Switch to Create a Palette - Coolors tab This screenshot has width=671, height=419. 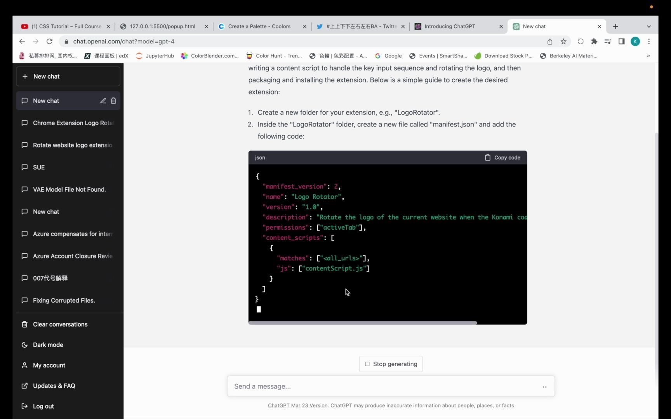[259, 26]
